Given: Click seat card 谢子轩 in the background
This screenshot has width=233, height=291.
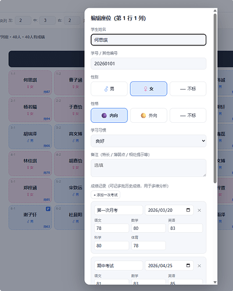Looking at the screenshot, I should [30, 218].
